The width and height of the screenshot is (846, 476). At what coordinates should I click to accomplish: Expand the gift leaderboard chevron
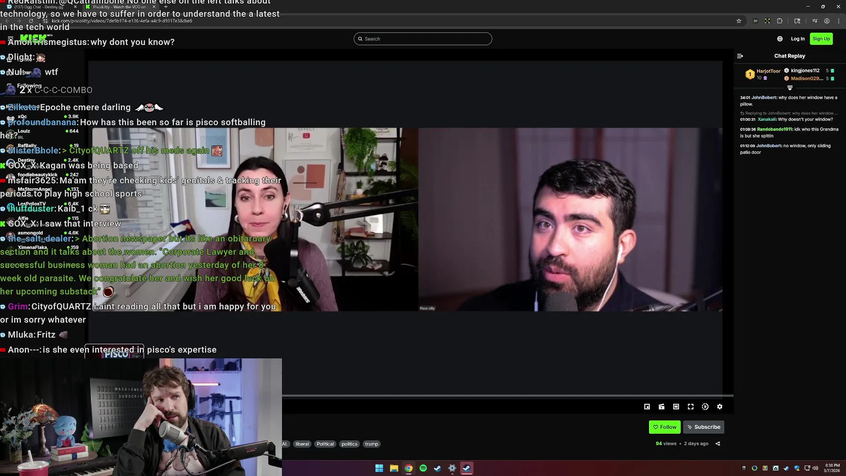[x=790, y=88]
